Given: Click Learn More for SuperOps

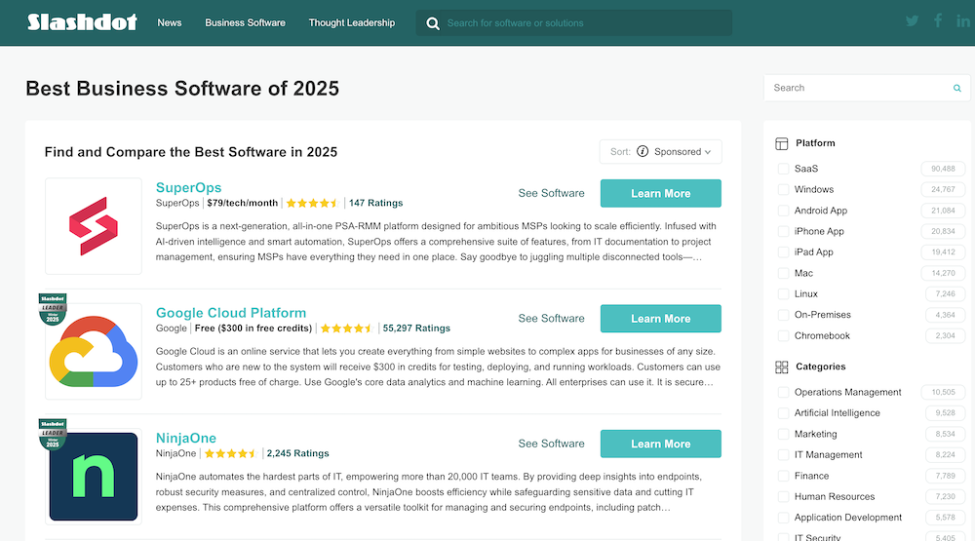Looking at the screenshot, I should point(660,193).
